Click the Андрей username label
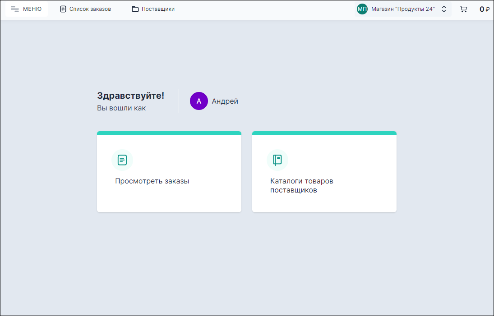Screen dimensions: 494x316 pyautogui.click(x=224, y=101)
